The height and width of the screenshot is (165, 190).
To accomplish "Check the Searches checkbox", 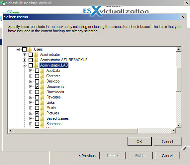I will (37, 124).
